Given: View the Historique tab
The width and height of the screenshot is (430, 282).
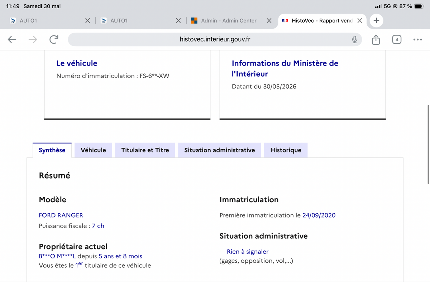Looking at the screenshot, I should click(x=286, y=150).
